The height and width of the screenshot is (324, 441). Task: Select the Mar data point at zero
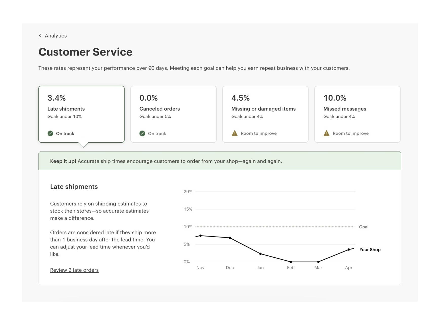pos(318,262)
